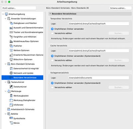Click the Arbeitsumgebung root icon
The image size is (133, 129).
6,14
